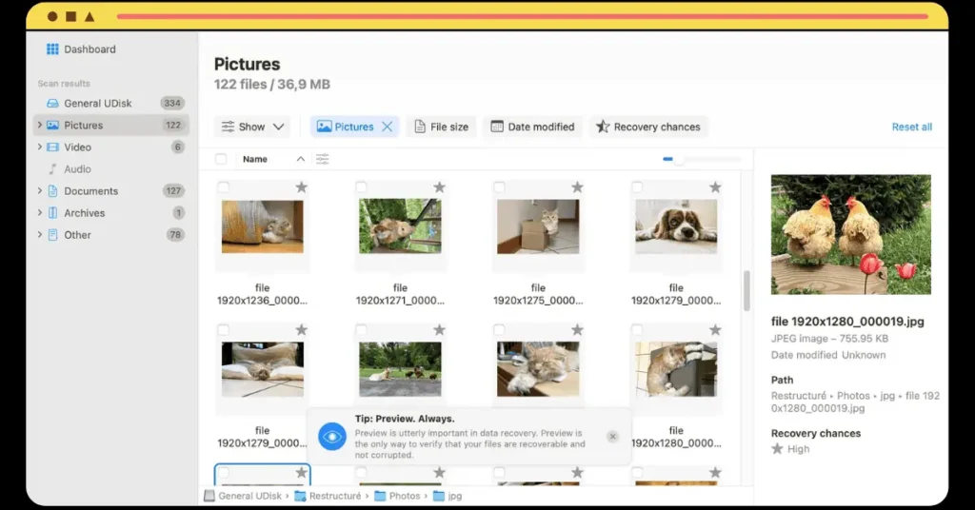
Task: Expand the Other tree item
Action: (40, 235)
